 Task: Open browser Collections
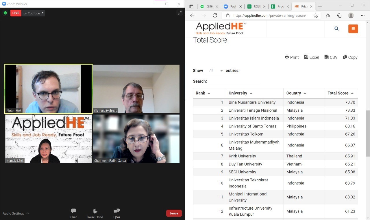(x=339, y=16)
